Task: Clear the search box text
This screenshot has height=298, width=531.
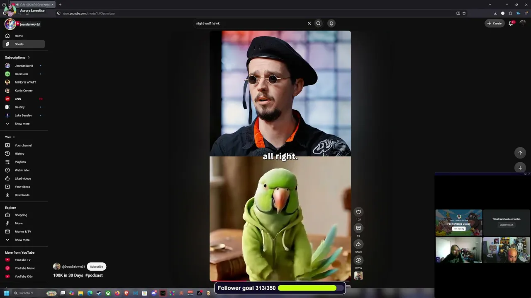Action: (309, 24)
